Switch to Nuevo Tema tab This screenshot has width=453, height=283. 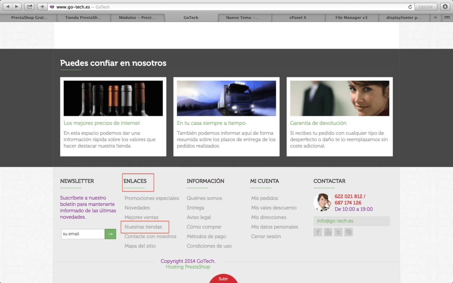242,18
